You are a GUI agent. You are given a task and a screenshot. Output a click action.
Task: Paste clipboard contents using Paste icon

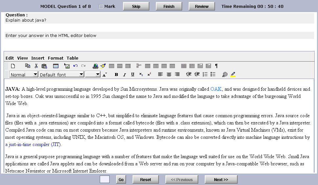(44, 66)
